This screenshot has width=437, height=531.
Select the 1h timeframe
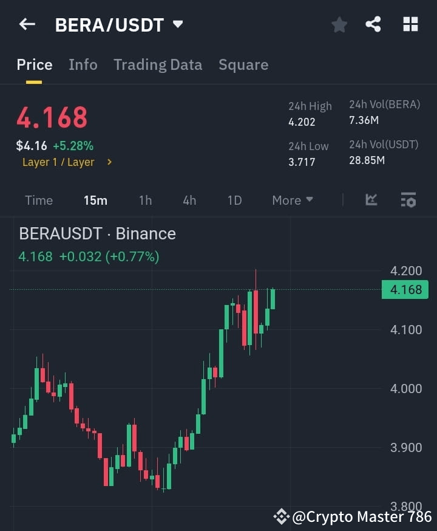click(x=145, y=200)
